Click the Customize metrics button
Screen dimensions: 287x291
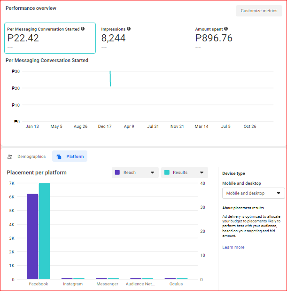tap(259, 11)
